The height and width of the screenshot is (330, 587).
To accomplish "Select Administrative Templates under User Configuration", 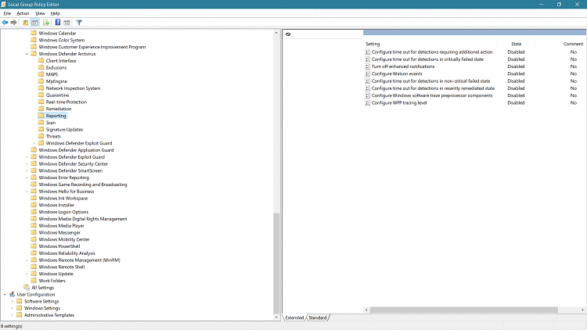I will (x=49, y=315).
